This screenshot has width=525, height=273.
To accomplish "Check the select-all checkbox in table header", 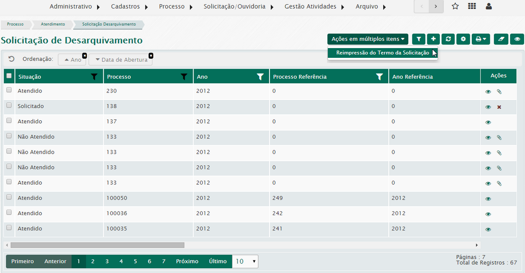I will [9, 76].
